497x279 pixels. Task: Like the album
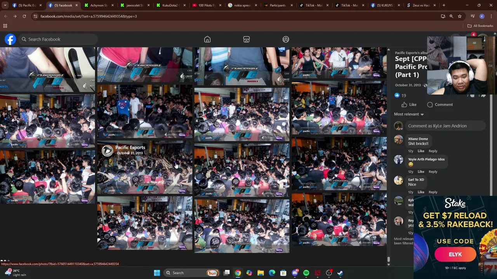tap(409, 105)
